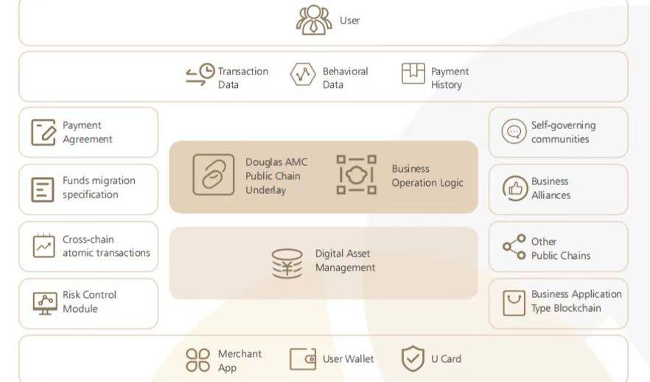Open the Payment History book icon
650x382 pixels.
413,74
